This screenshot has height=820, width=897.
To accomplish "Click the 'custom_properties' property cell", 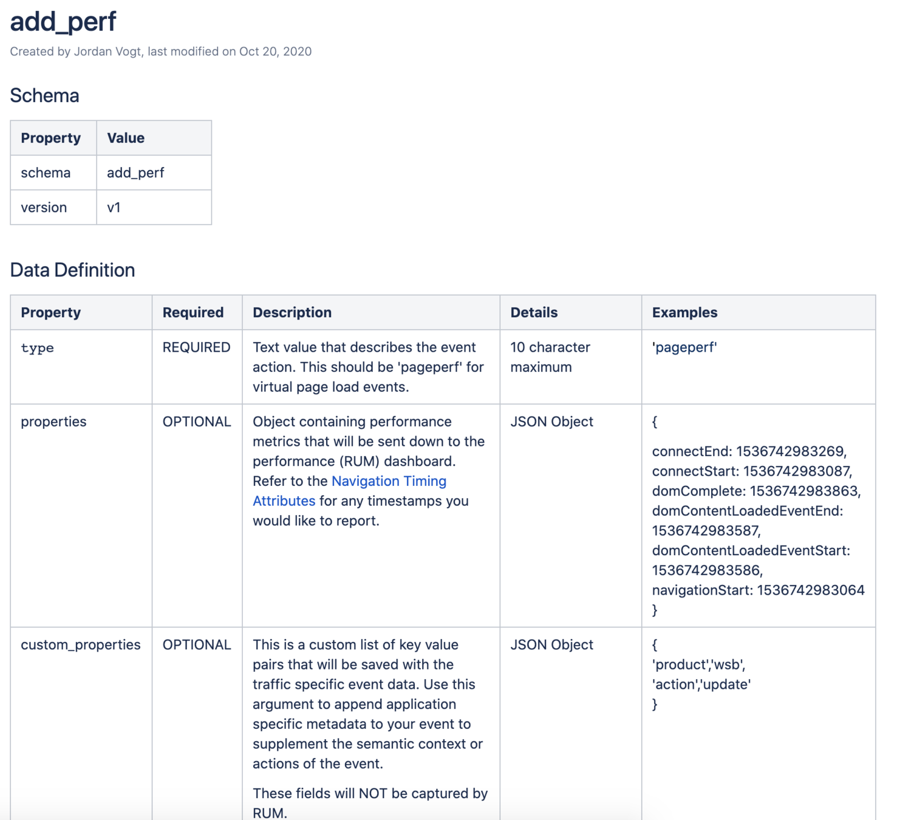I will tap(81, 723).
